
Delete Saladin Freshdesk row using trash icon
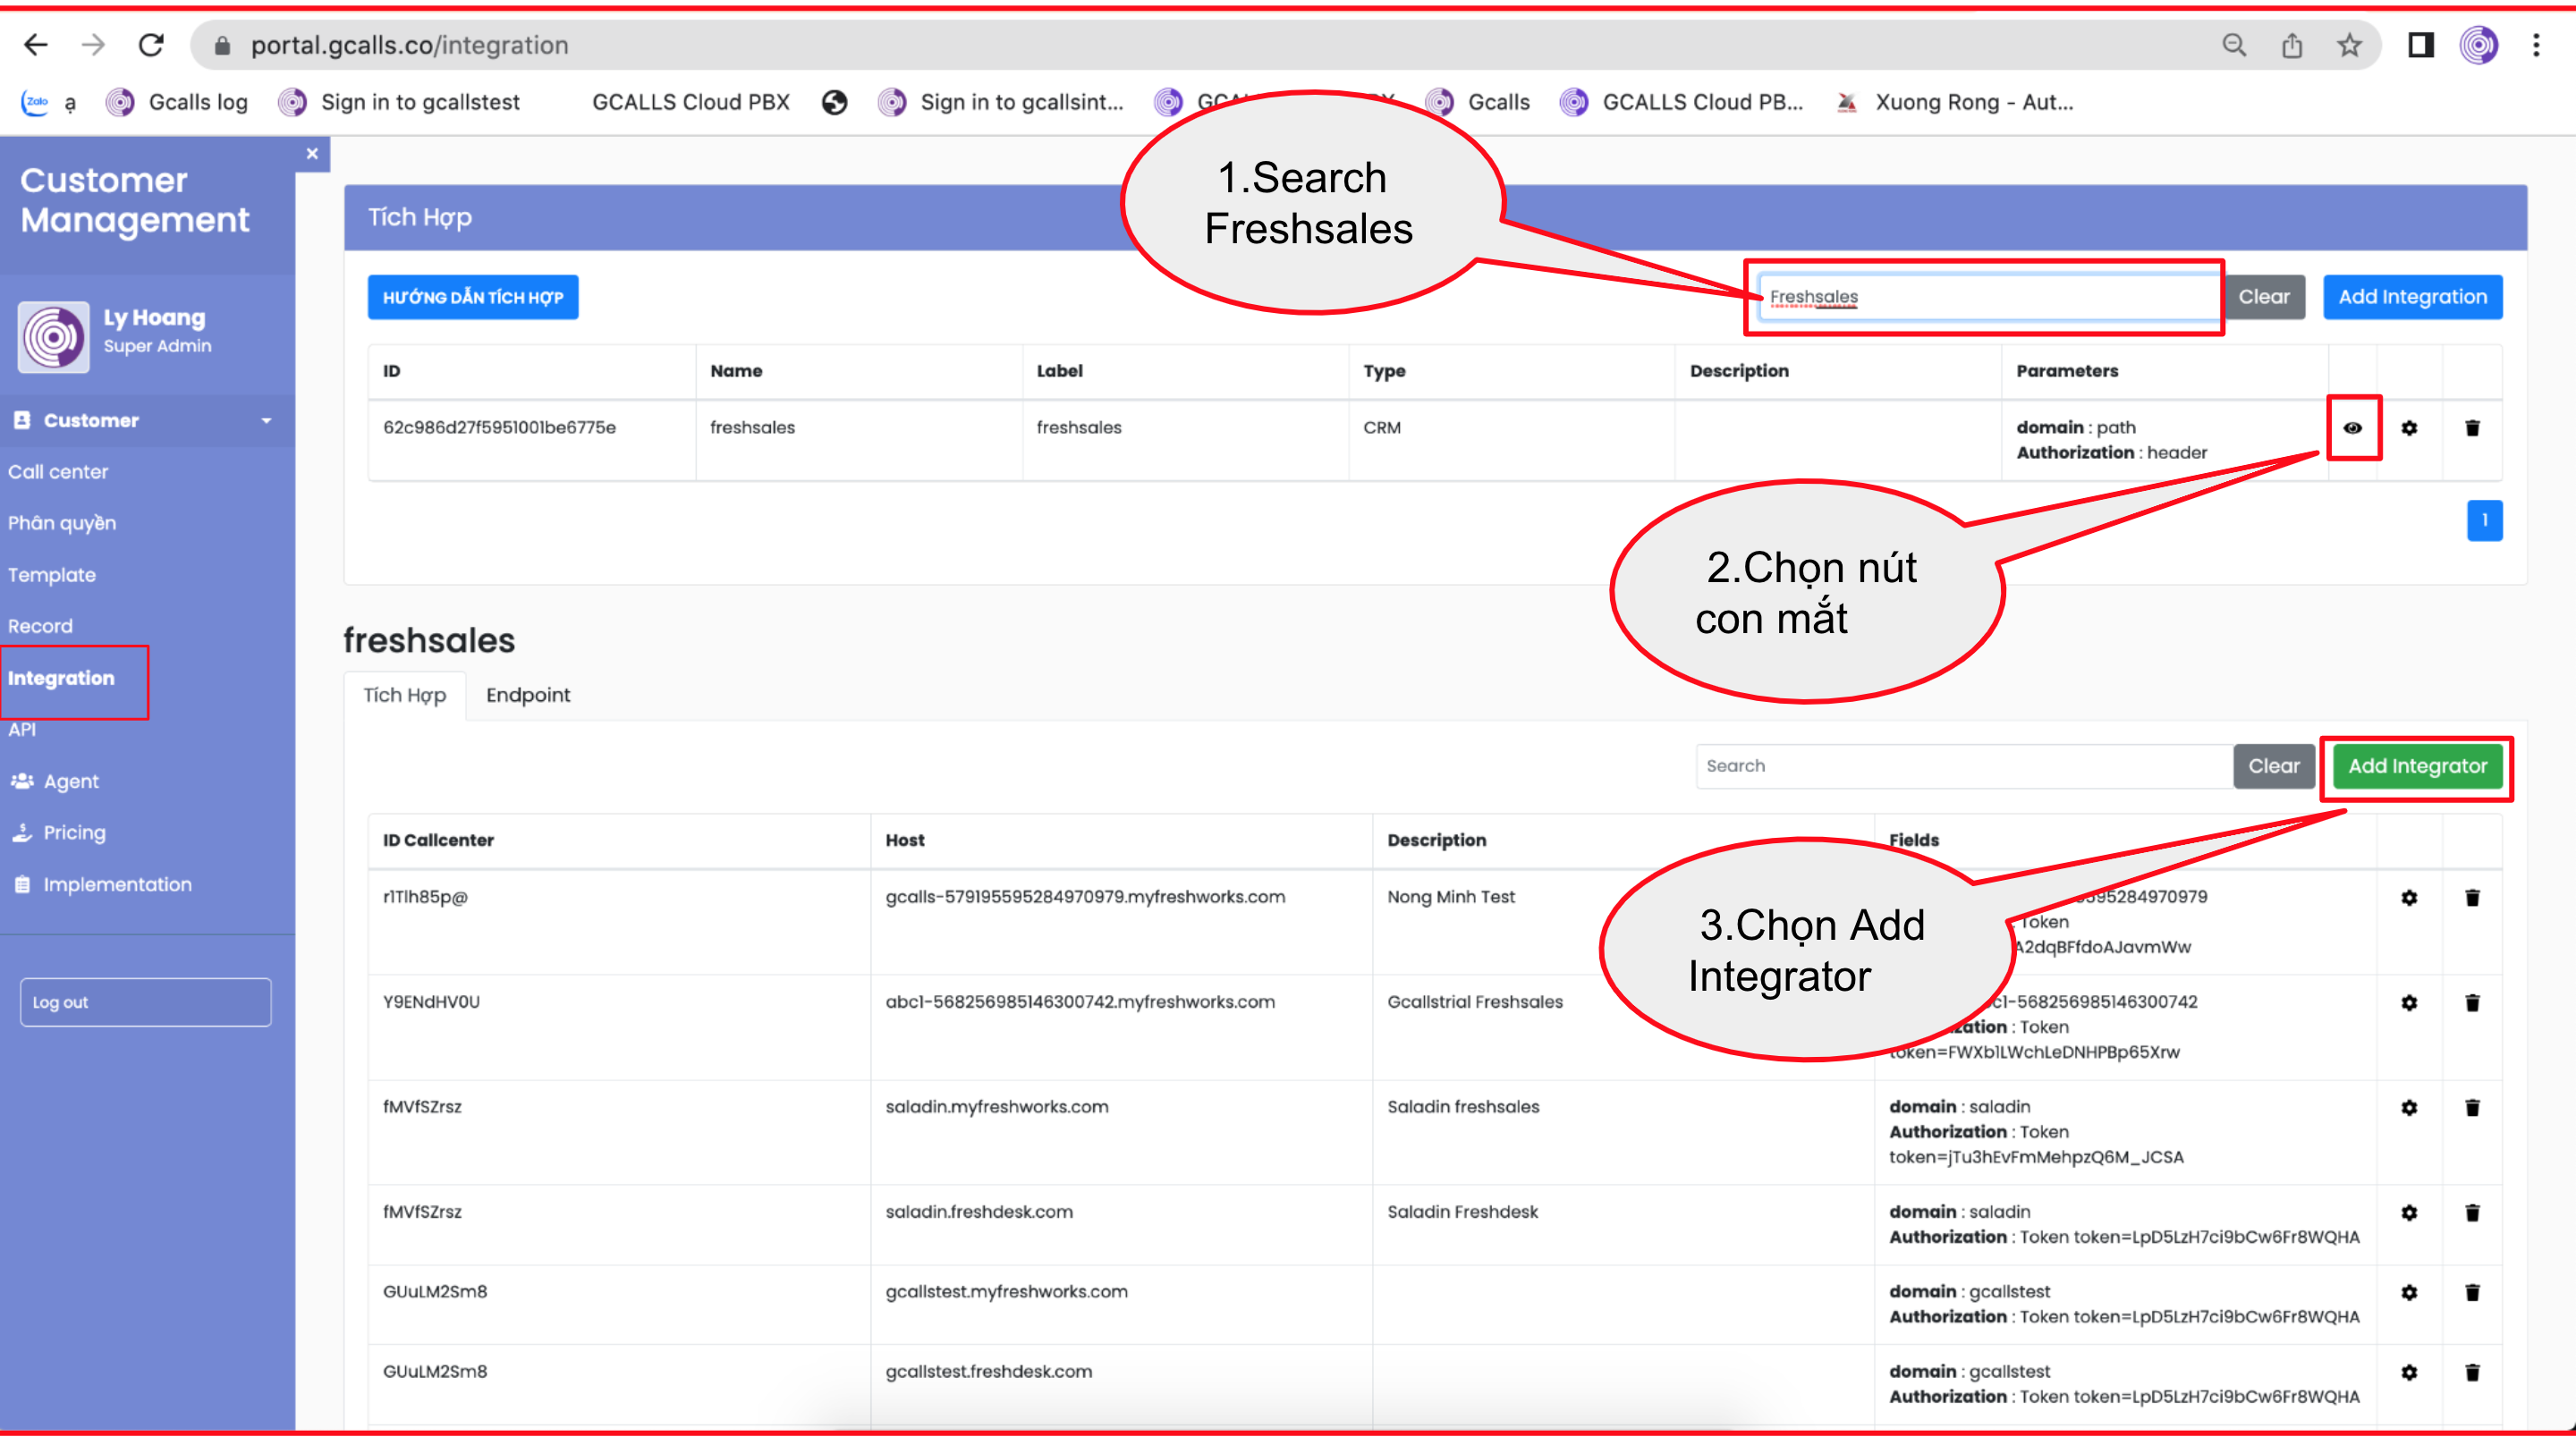point(2472,1213)
